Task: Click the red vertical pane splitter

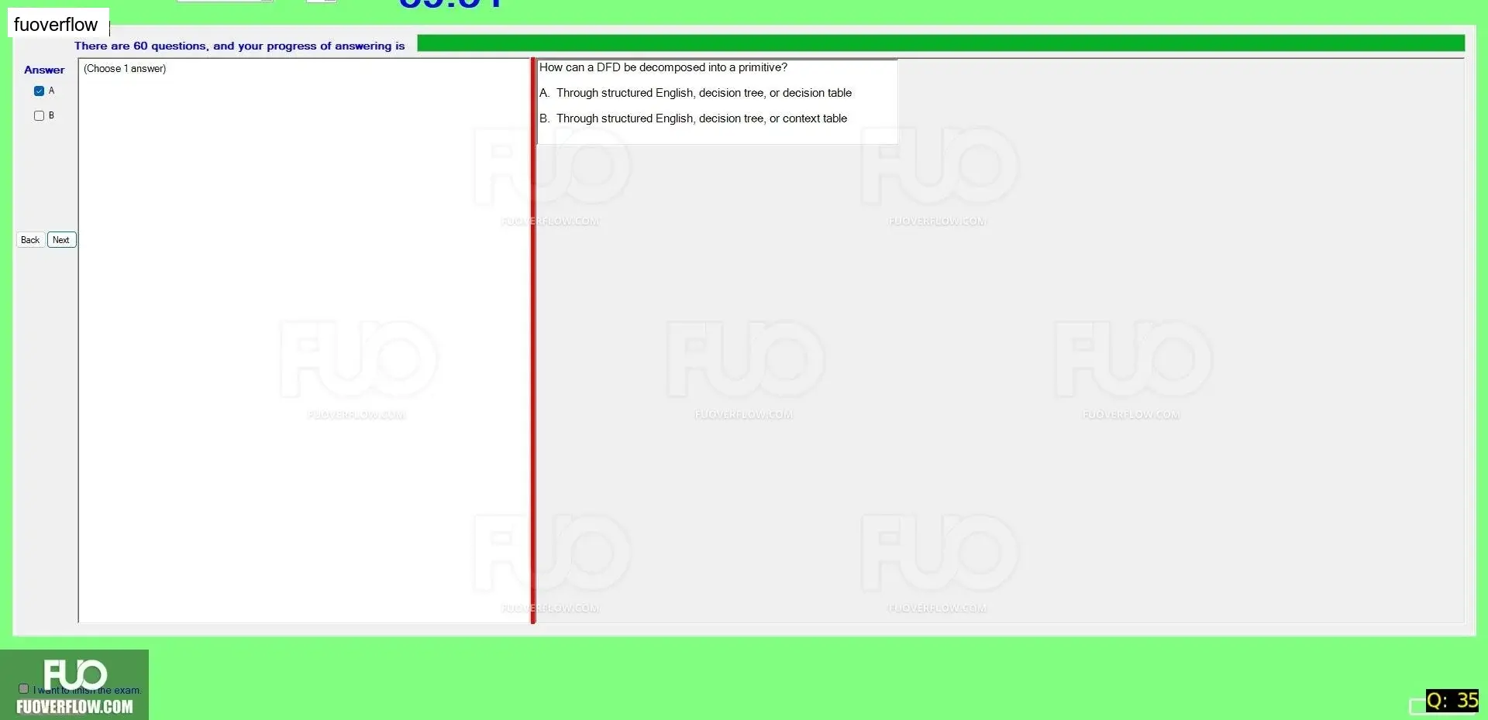Action: [x=533, y=341]
